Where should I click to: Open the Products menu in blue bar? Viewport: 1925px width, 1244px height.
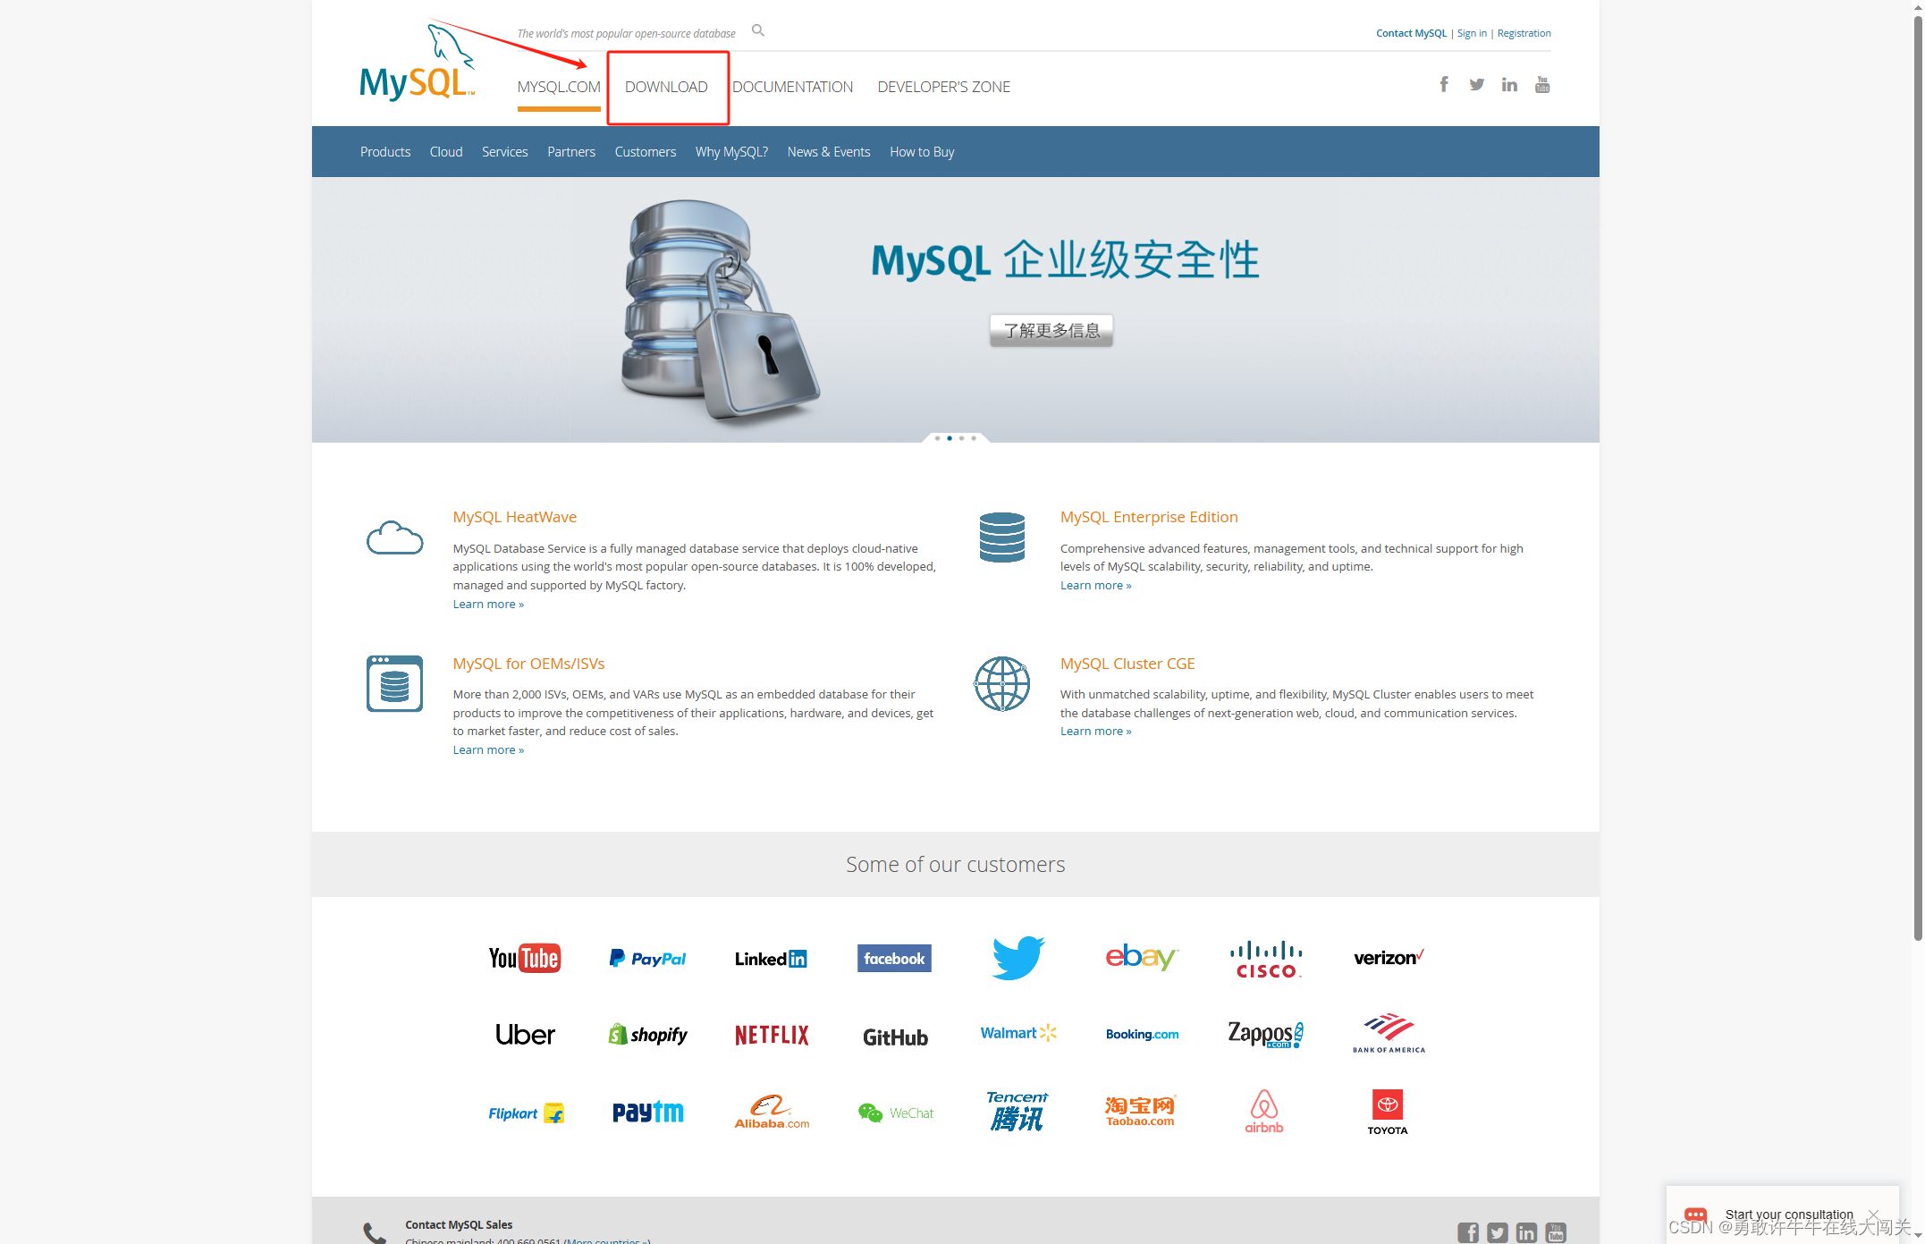385,152
